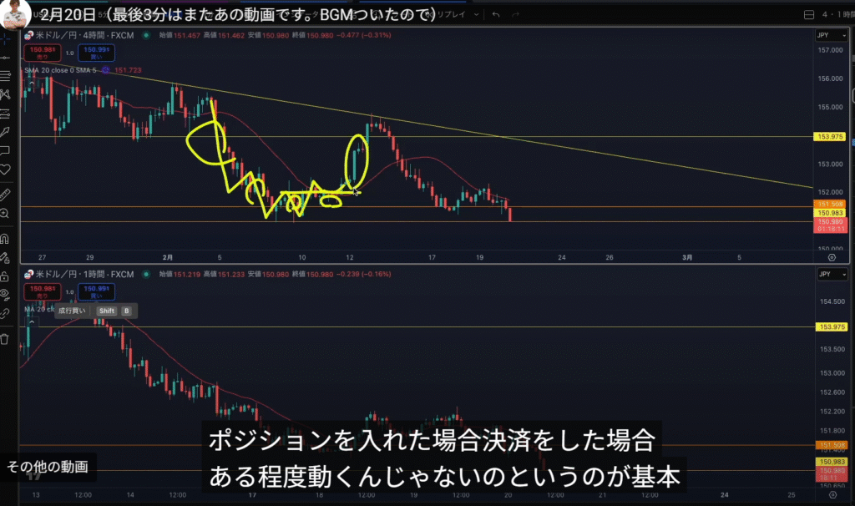Open the forecasting and measurement tools
Screen dimensions: 855x506
tap(5, 114)
